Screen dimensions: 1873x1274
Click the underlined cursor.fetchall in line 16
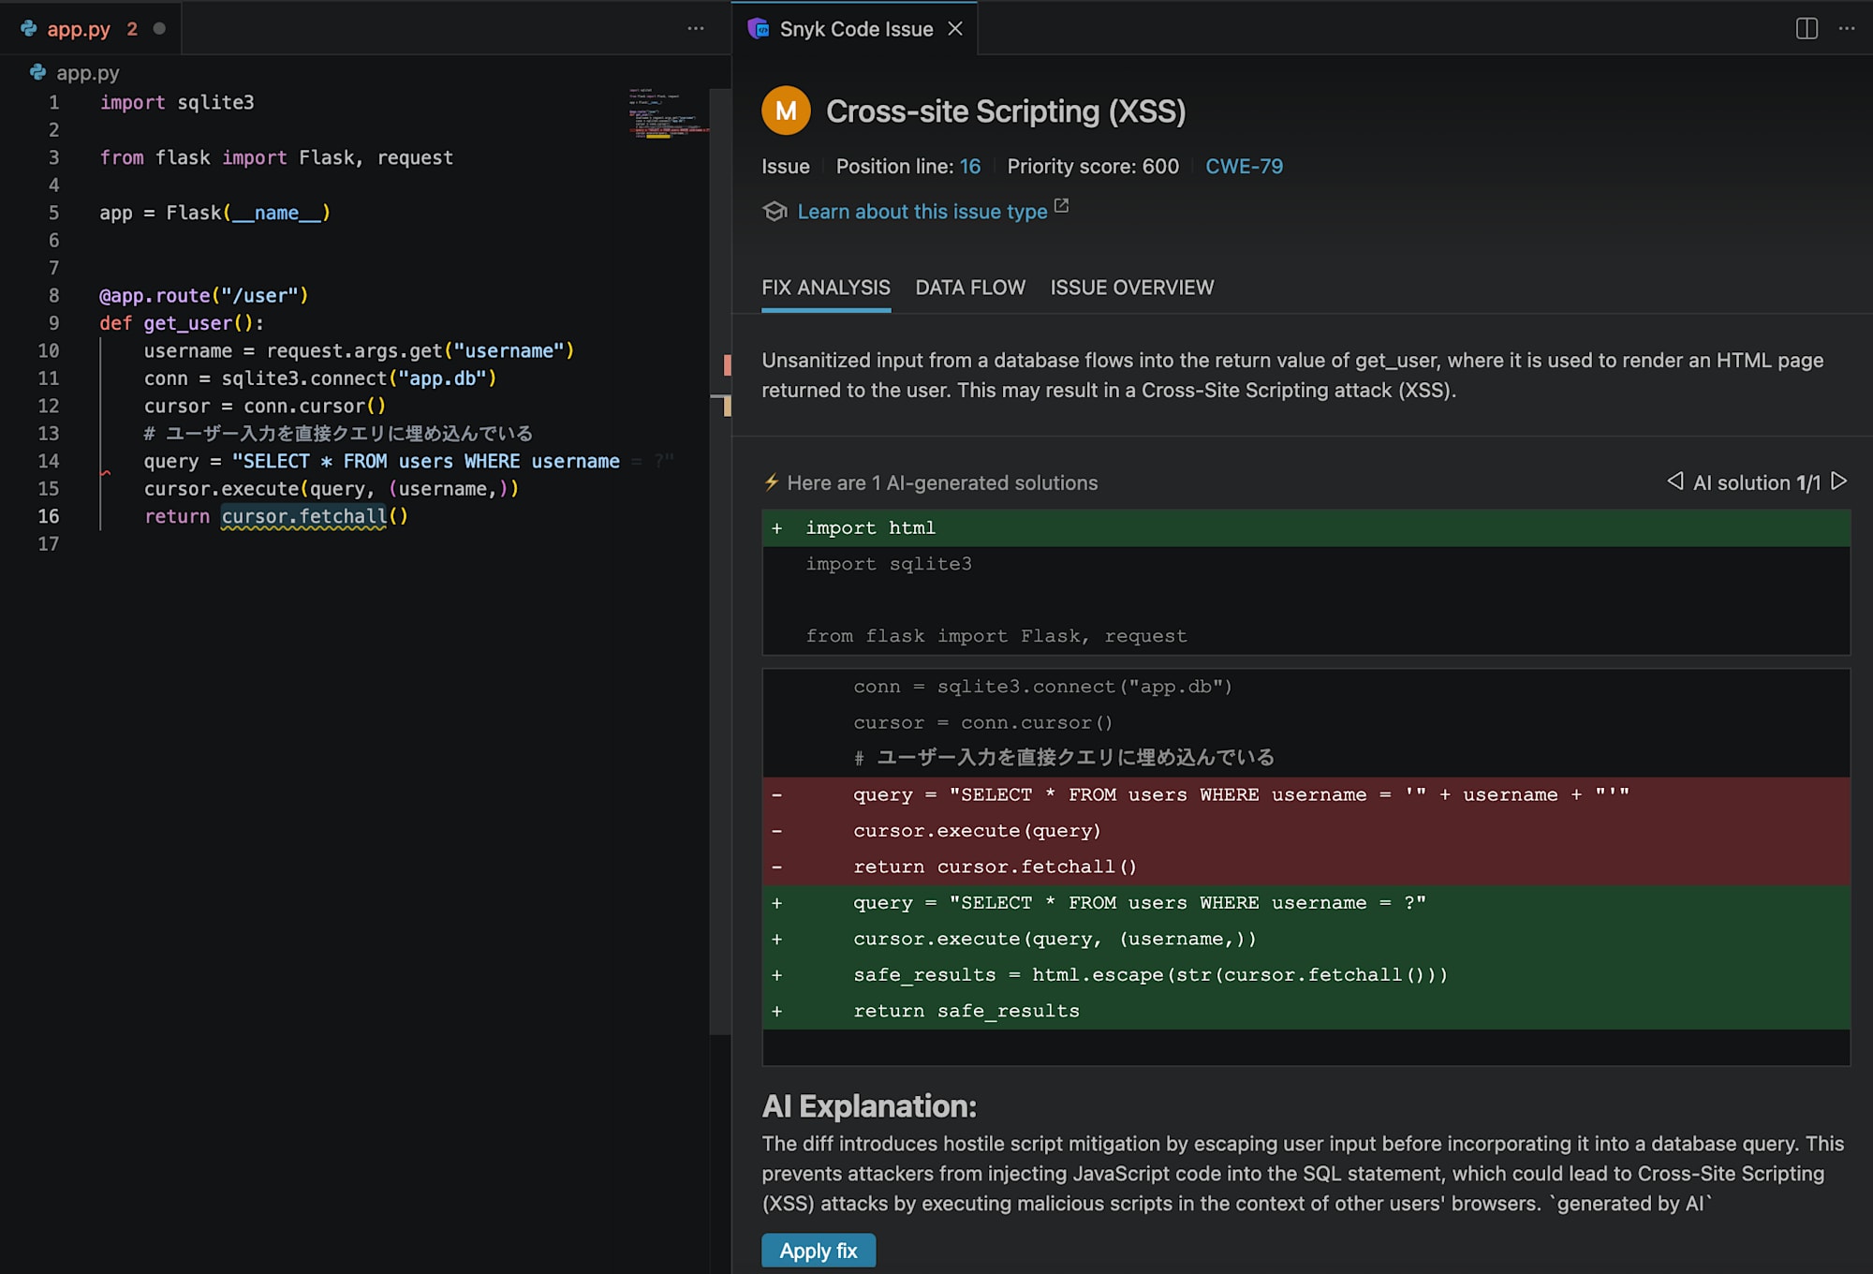point(303,516)
